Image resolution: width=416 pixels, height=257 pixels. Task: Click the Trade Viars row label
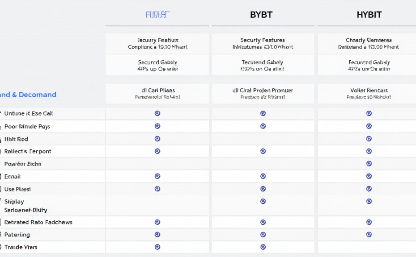point(21,247)
